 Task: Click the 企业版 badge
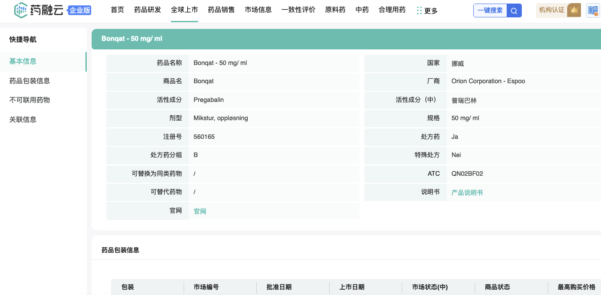[80, 10]
